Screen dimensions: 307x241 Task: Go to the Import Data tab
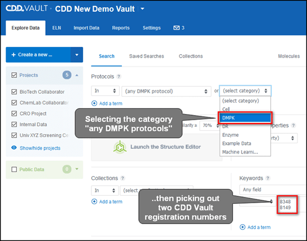(86, 28)
